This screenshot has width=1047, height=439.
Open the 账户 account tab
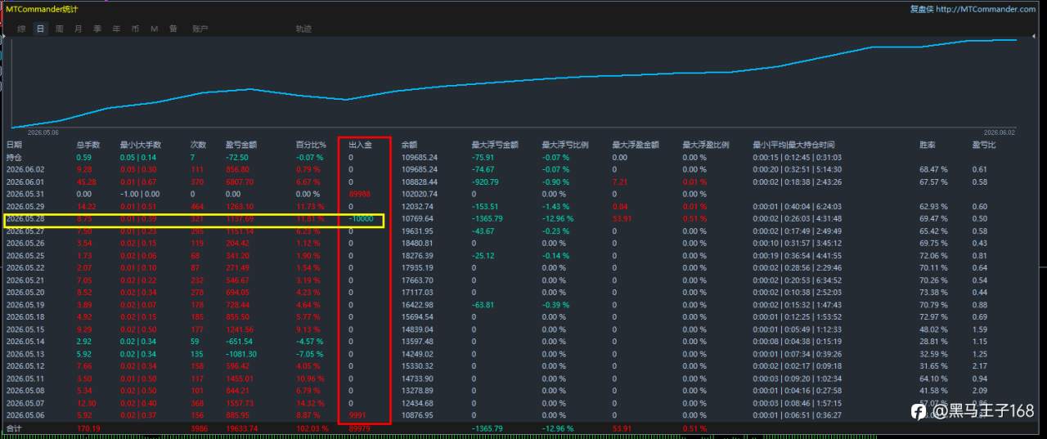pos(200,29)
